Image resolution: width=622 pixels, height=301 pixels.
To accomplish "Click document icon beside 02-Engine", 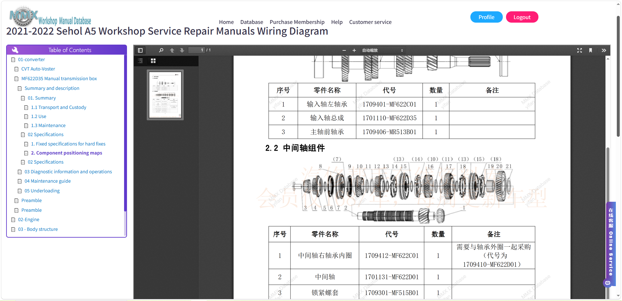I will 13,220.
